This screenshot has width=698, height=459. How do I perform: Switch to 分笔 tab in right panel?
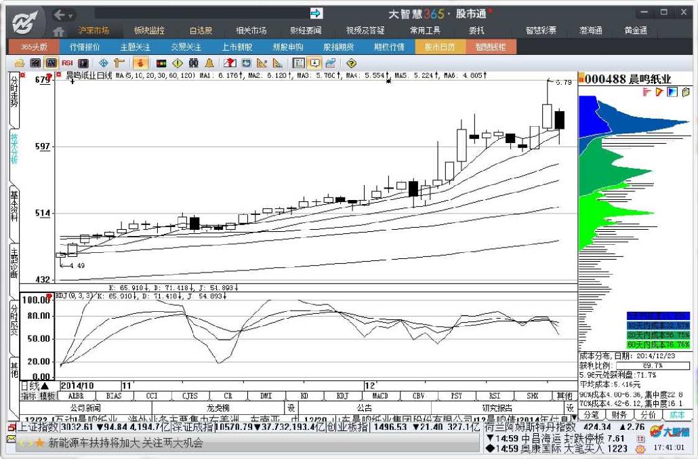click(592, 415)
